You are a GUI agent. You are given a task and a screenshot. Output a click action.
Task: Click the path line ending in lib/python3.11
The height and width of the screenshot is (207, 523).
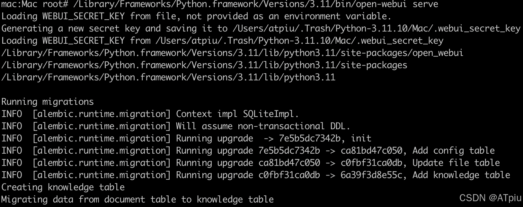(x=168, y=77)
